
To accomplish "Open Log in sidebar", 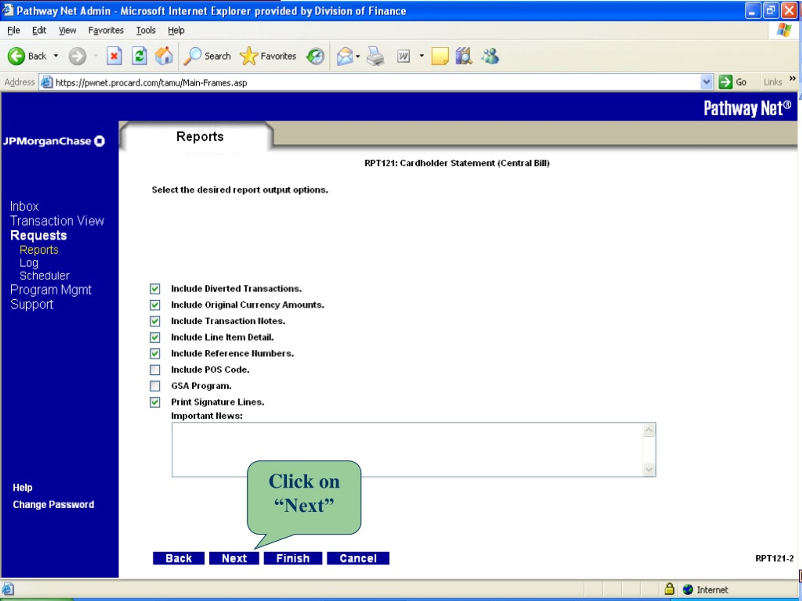I will point(29,263).
